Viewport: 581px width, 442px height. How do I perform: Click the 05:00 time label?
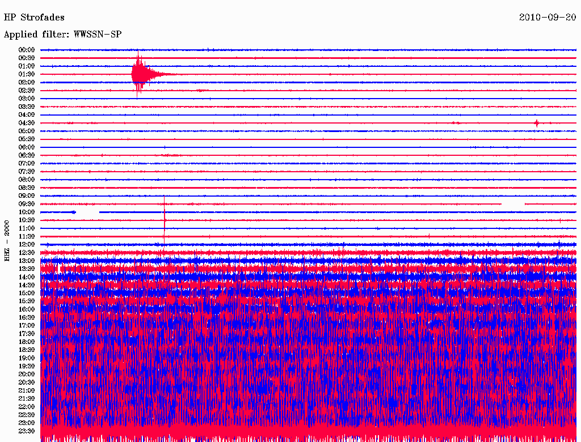pos(27,131)
